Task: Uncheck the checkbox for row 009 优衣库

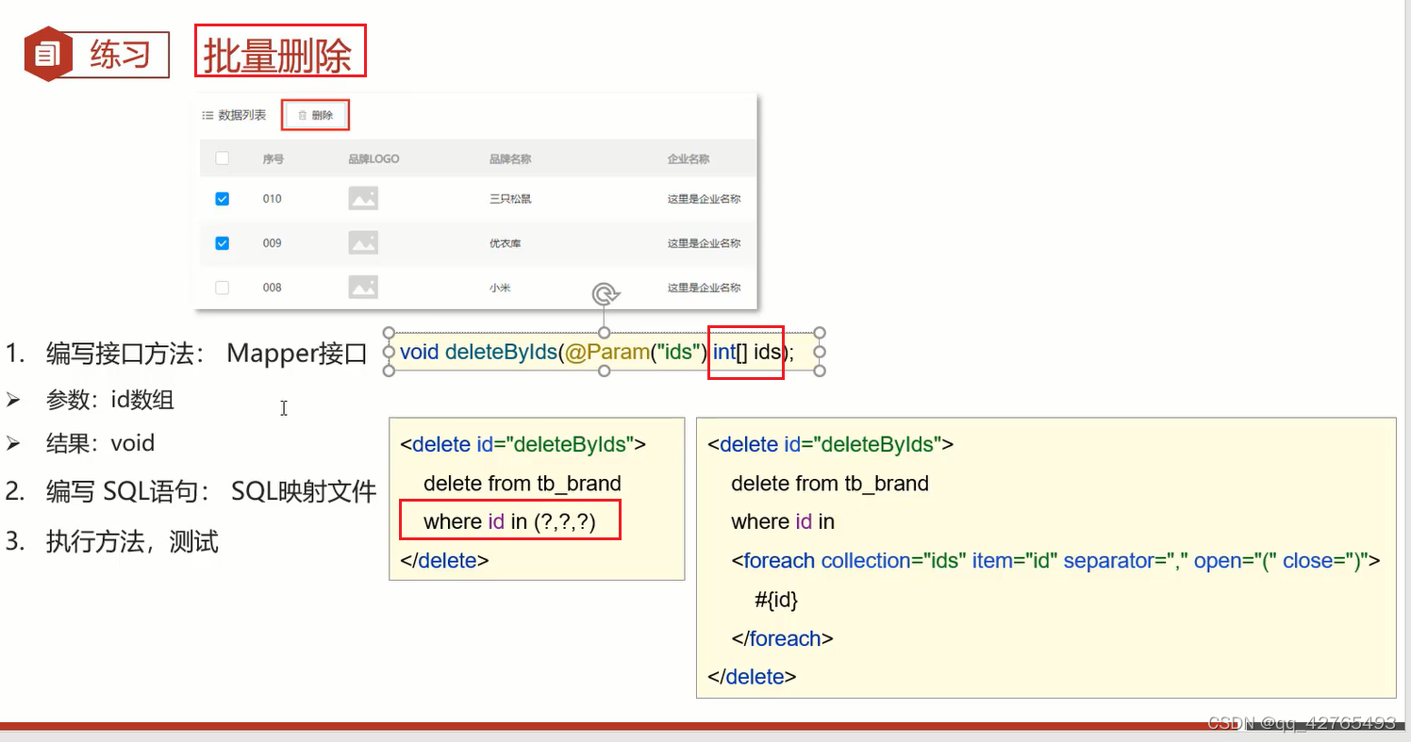Action: pyautogui.click(x=223, y=243)
